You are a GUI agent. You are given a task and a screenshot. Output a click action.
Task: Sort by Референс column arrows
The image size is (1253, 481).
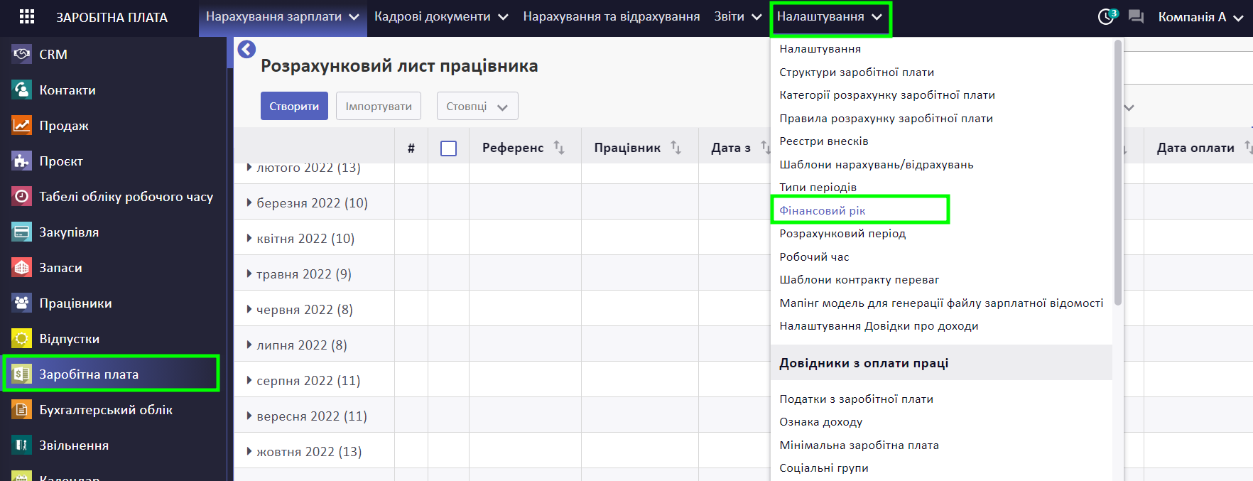pyautogui.click(x=559, y=147)
